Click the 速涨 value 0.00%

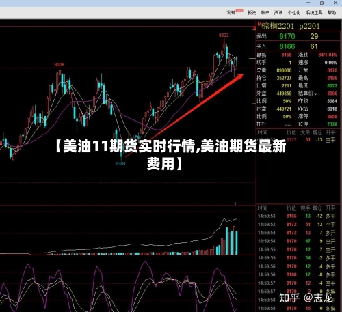click(331, 63)
